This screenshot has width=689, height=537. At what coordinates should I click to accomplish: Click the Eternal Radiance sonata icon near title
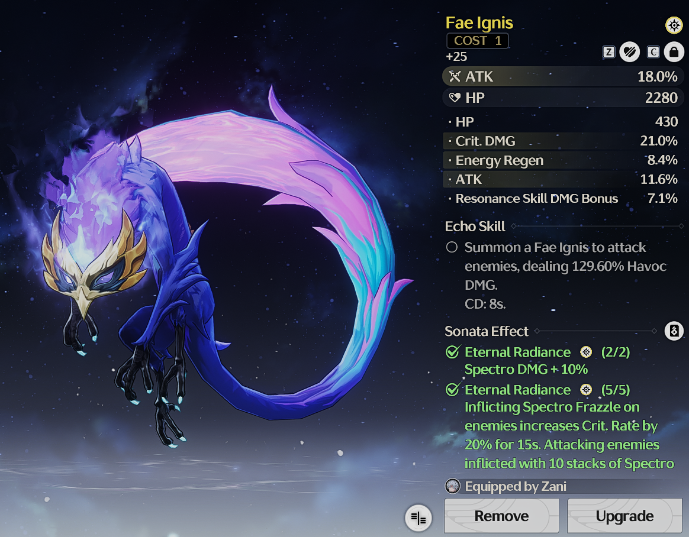point(674,25)
